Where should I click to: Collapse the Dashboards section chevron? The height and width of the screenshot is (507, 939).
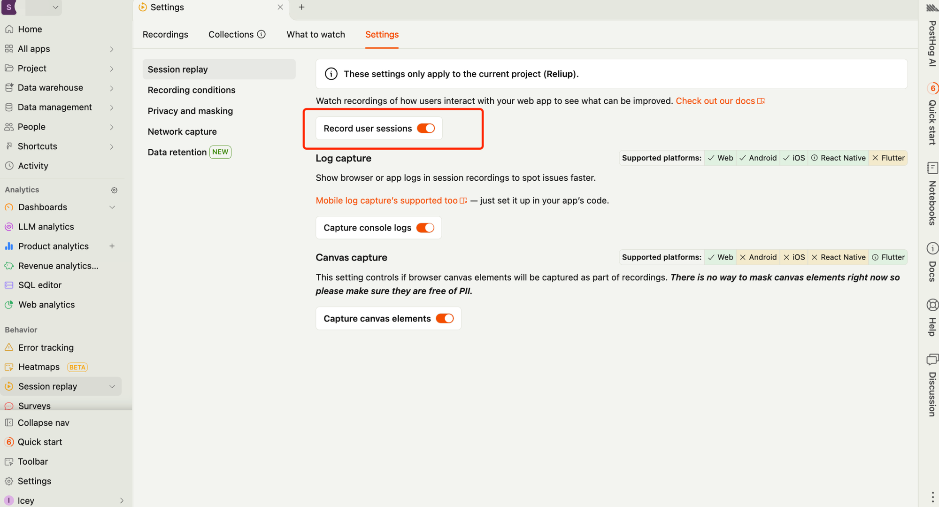click(x=112, y=207)
